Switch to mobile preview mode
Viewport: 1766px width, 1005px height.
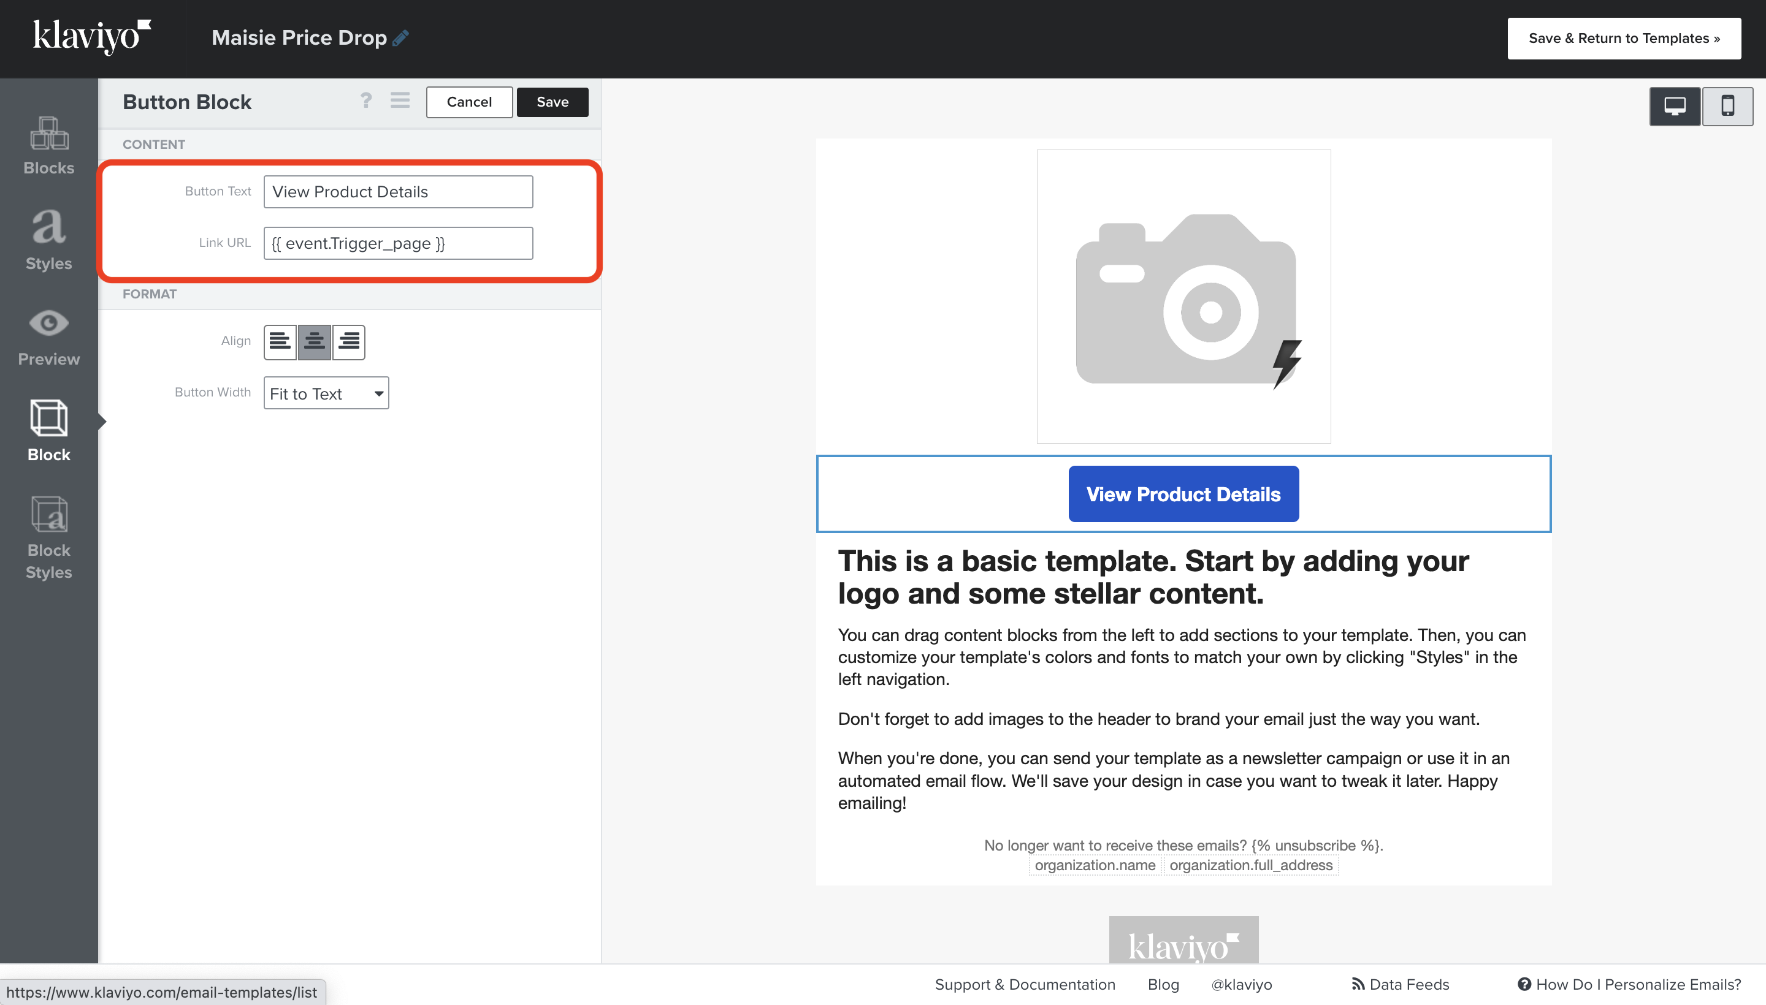click(x=1727, y=106)
